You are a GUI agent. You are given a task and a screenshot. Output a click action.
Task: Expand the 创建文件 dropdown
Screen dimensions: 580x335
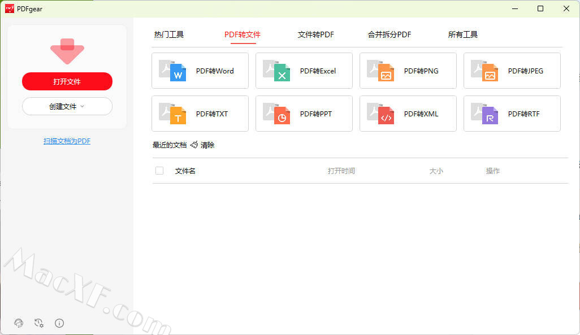click(x=67, y=106)
